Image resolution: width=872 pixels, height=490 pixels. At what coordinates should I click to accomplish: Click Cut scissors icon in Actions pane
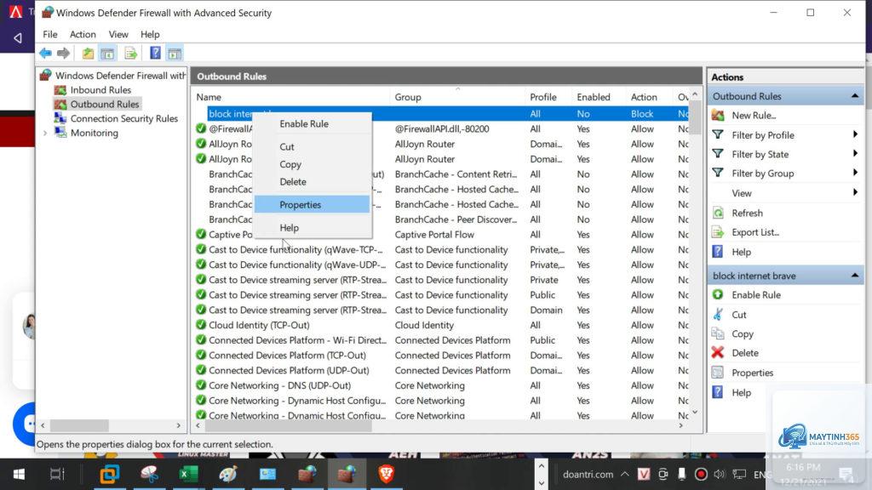pyautogui.click(x=718, y=315)
